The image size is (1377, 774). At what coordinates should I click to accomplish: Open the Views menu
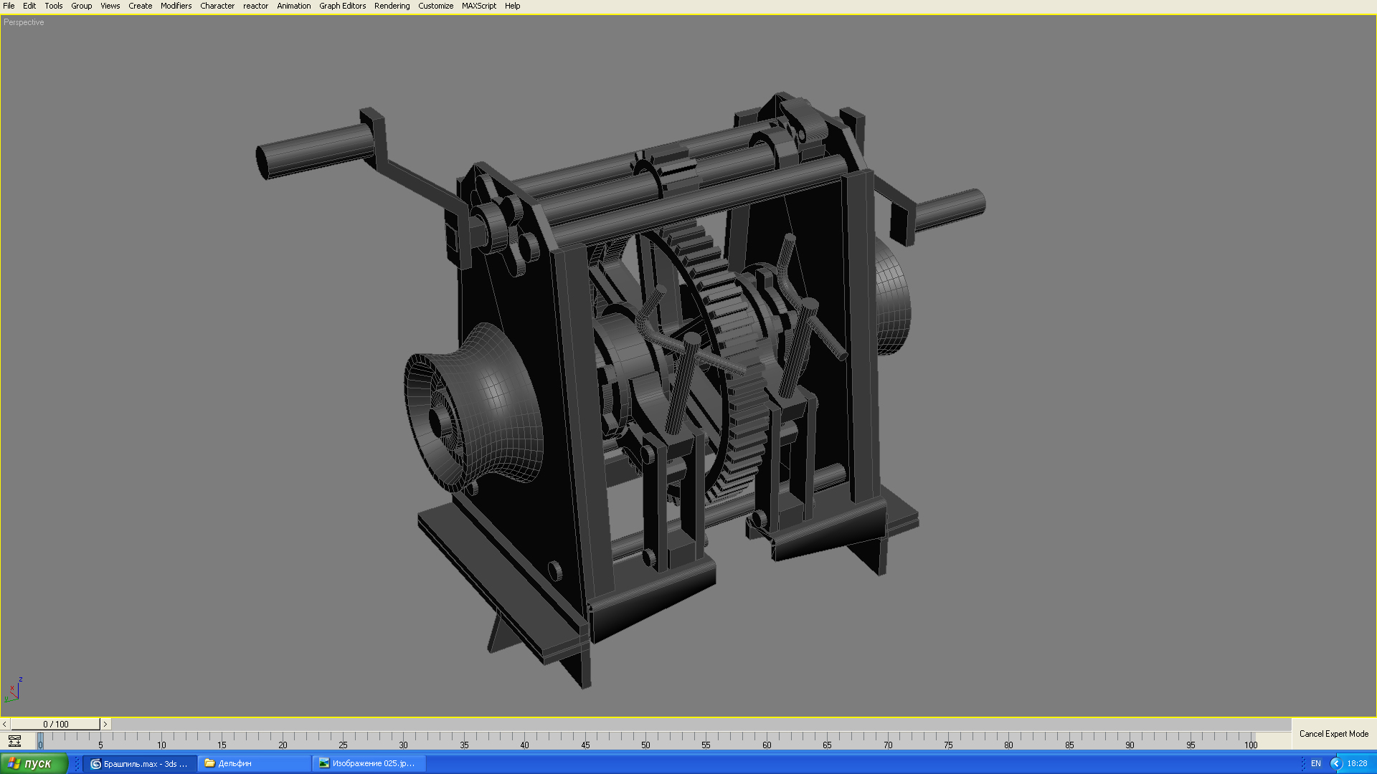pyautogui.click(x=110, y=6)
